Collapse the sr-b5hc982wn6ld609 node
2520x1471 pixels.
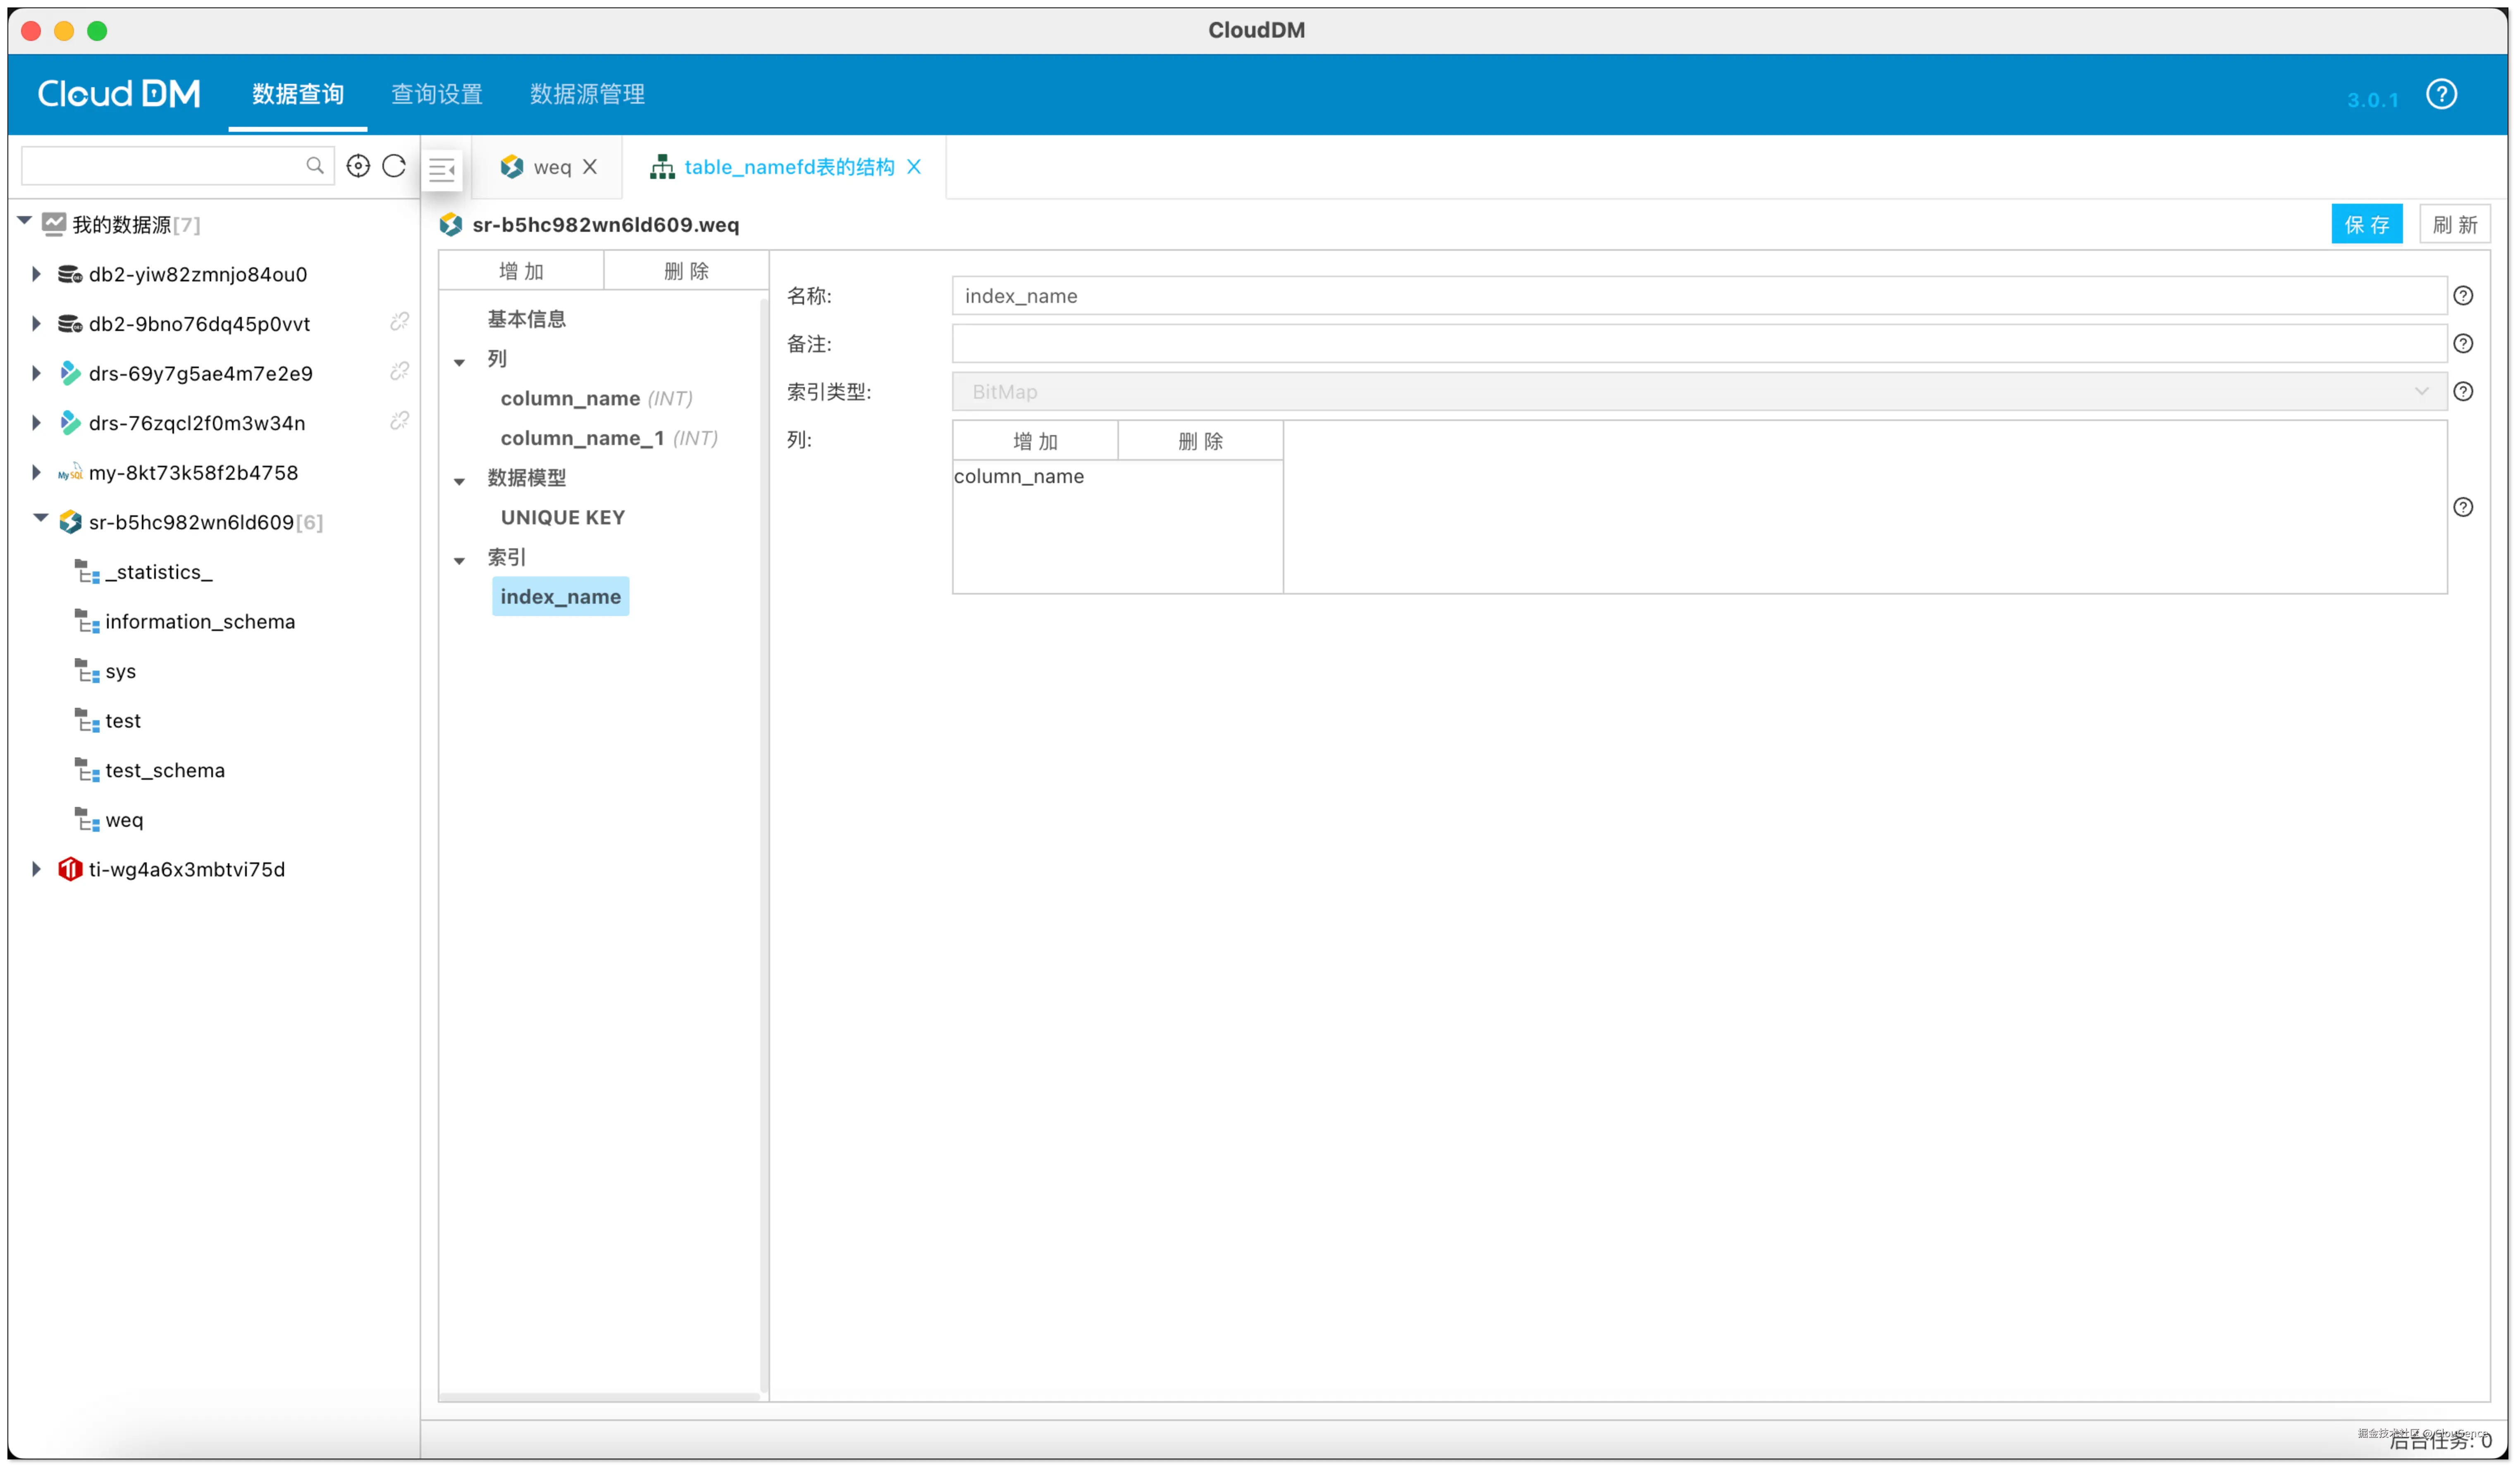[40, 519]
